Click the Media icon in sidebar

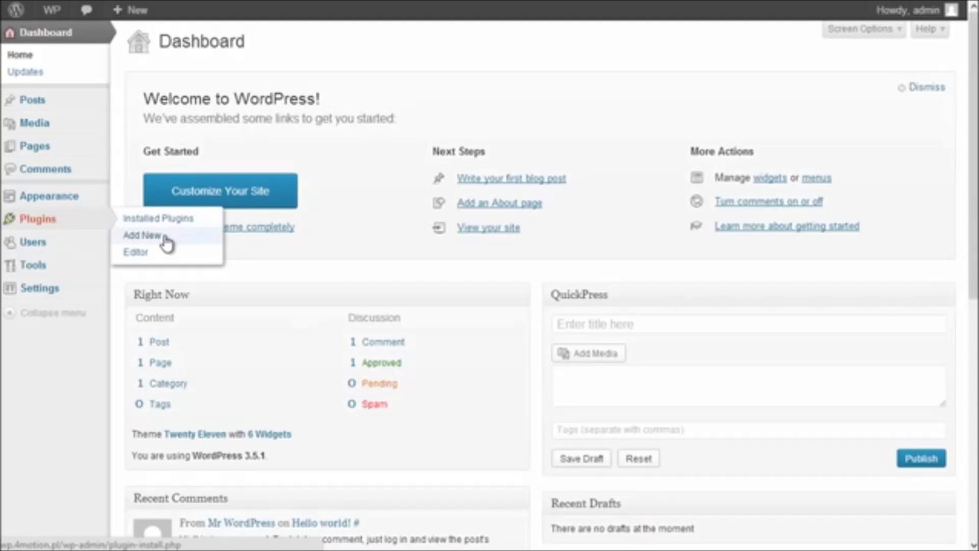9,123
